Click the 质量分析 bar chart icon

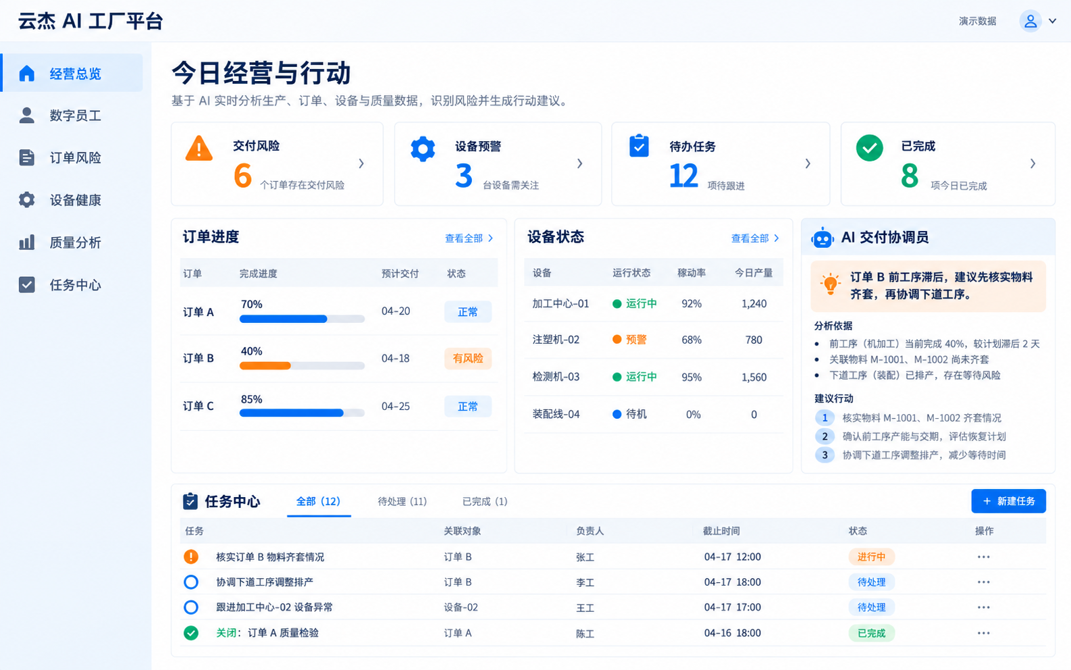[26, 242]
